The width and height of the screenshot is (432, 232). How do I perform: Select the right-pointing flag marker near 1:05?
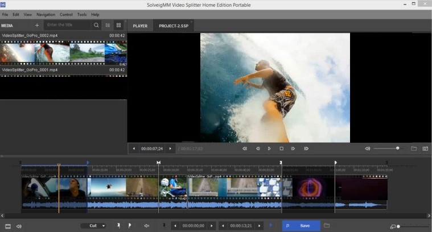[x=336, y=163]
